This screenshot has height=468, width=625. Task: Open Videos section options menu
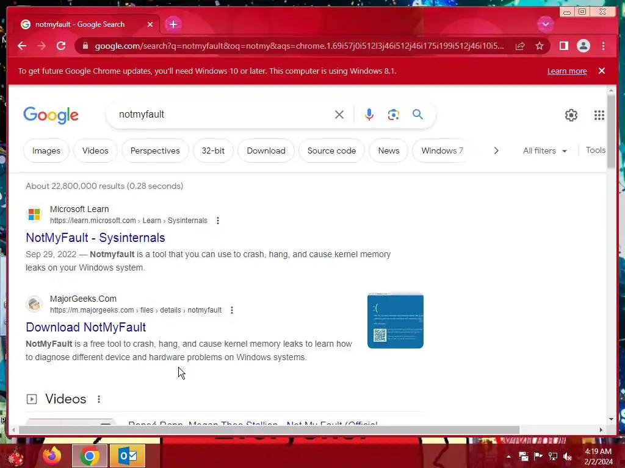coord(99,399)
